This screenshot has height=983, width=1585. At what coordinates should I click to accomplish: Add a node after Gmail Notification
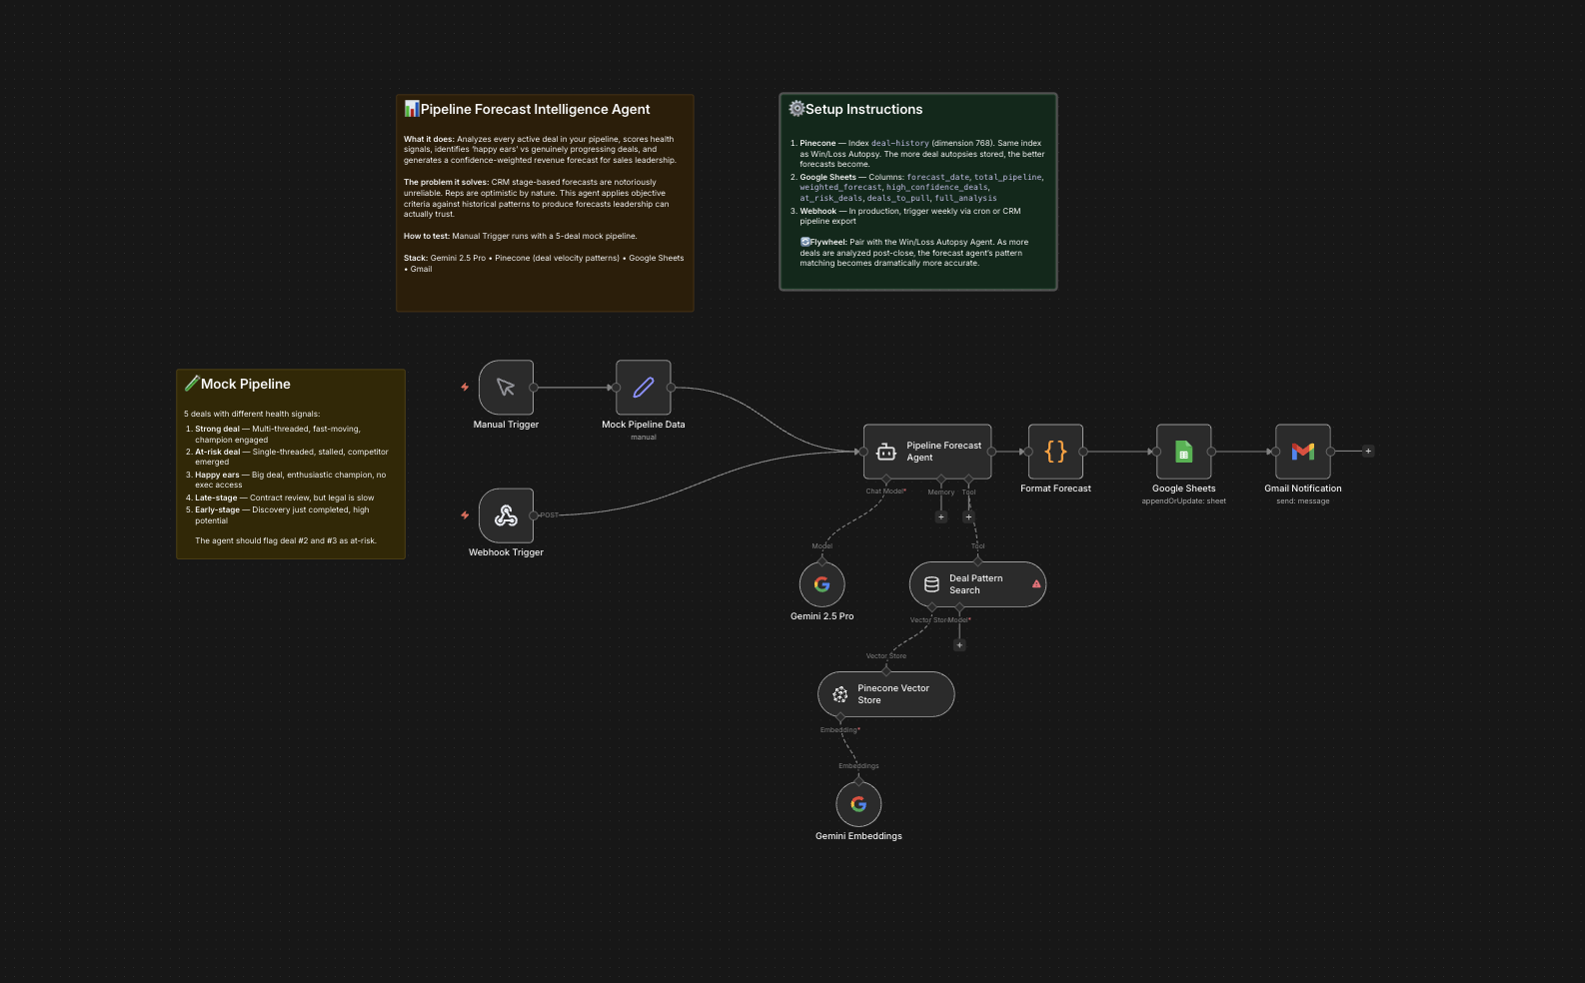coord(1368,452)
